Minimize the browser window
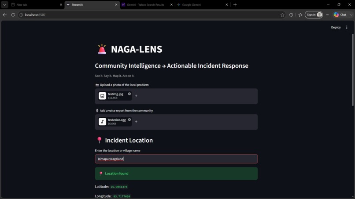The image size is (355, 199). click(x=328, y=4)
